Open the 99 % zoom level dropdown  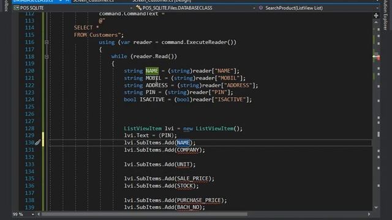23,215
